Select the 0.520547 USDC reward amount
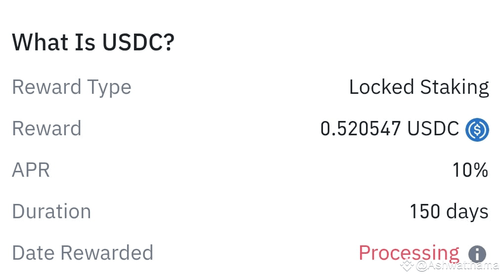Viewport: 503px width, 276px height. point(389,129)
